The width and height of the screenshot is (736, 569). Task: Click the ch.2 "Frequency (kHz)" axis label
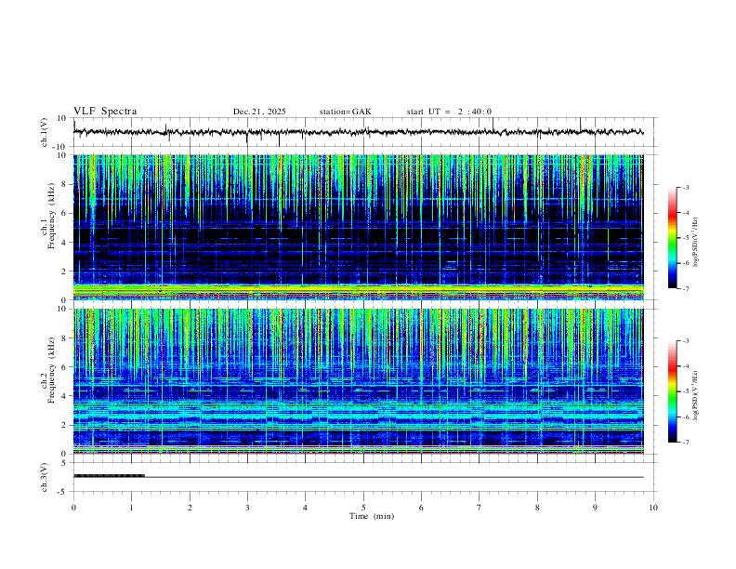[51, 370]
